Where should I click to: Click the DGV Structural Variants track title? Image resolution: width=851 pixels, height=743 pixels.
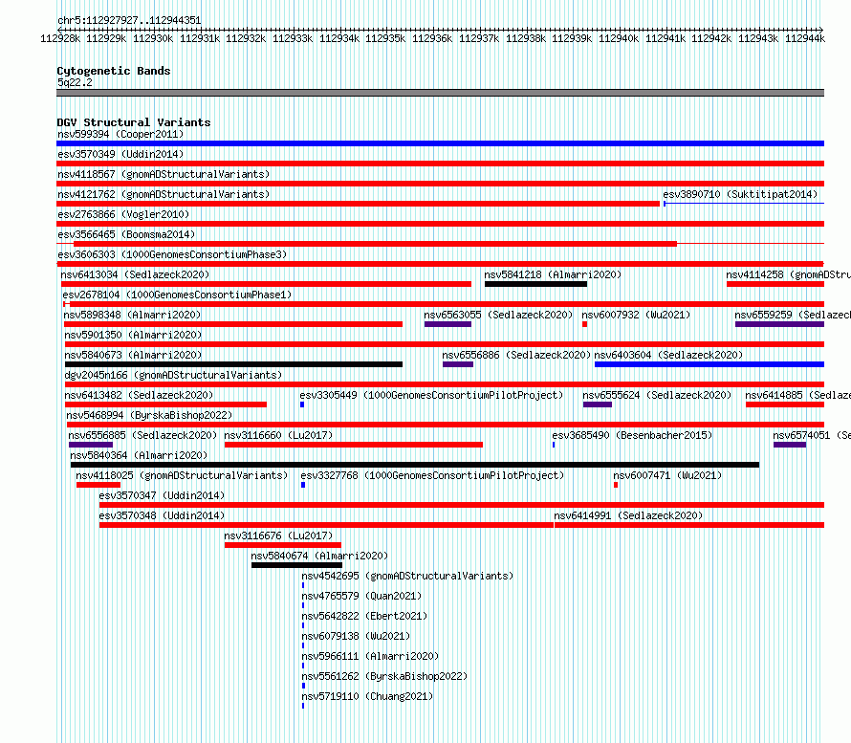tap(134, 122)
